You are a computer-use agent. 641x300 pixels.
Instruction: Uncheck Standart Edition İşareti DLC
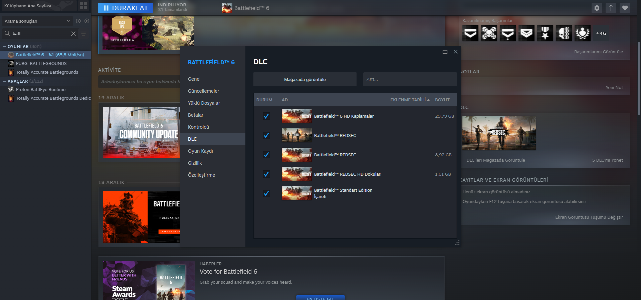pyautogui.click(x=266, y=193)
